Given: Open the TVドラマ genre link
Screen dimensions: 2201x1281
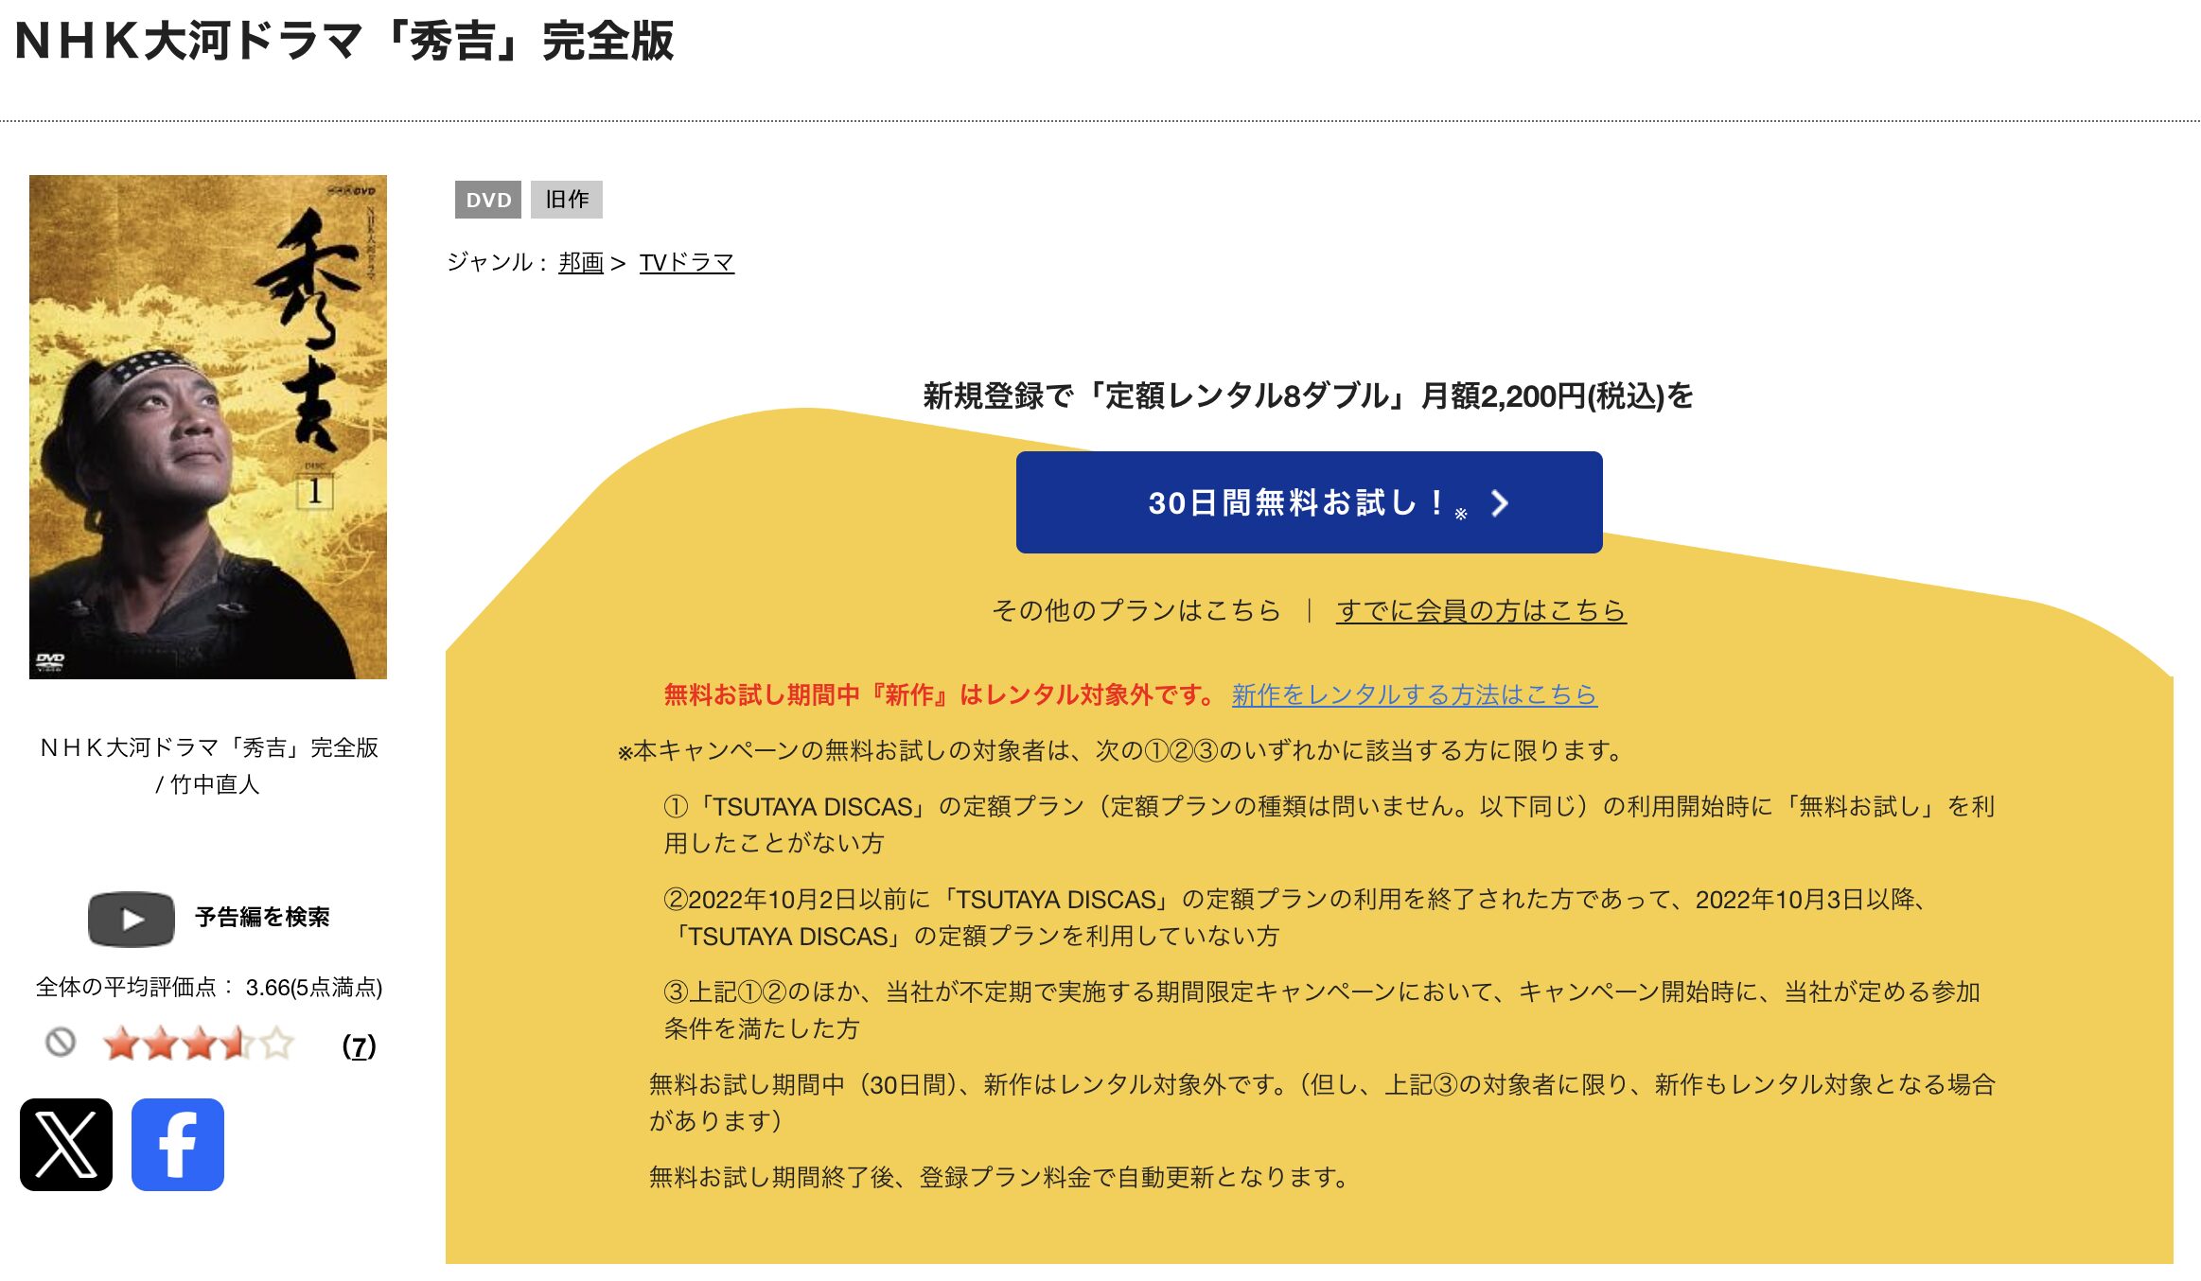Looking at the screenshot, I should coord(687,262).
